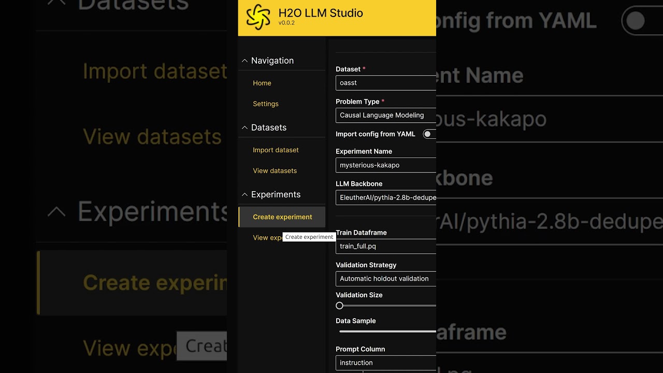Click the v0.0.2 version label
Image resolution: width=663 pixels, height=373 pixels.
click(286, 23)
